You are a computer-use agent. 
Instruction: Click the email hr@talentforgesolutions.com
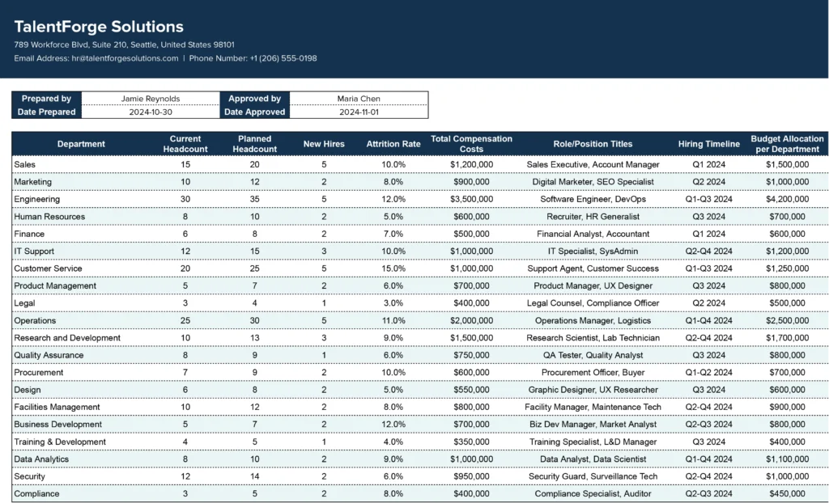click(125, 58)
